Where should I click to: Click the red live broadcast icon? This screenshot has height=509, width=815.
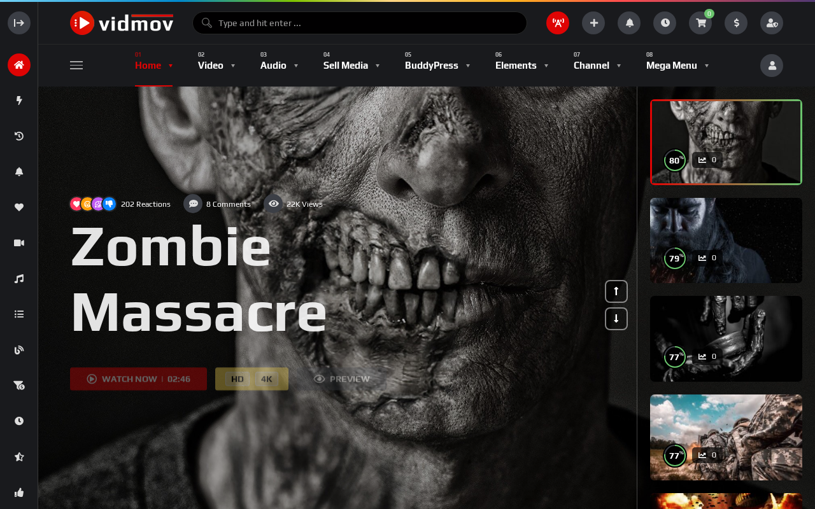[x=558, y=23]
